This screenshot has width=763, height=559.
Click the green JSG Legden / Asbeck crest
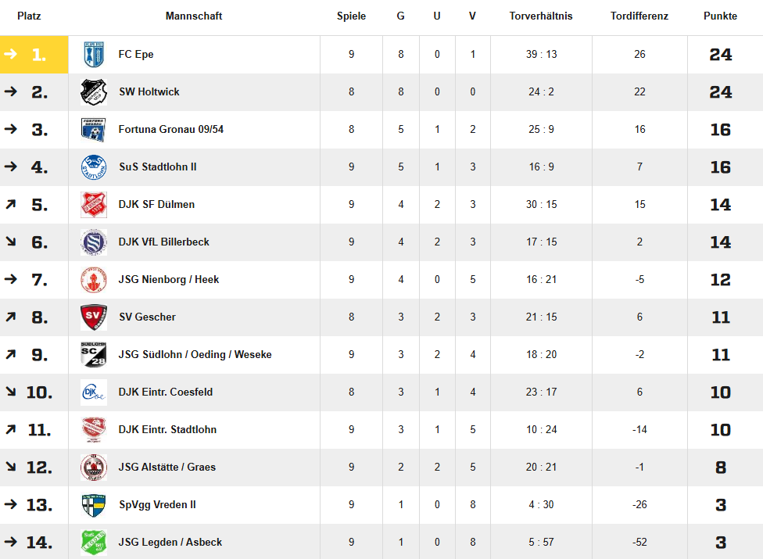(94, 543)
